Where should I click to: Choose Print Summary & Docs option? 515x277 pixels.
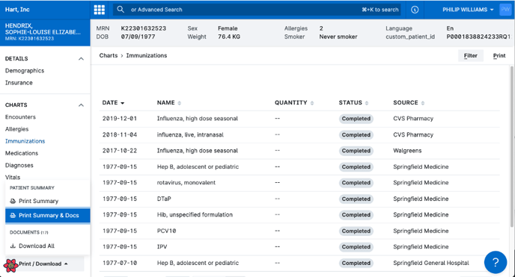[x=48, y=216]
